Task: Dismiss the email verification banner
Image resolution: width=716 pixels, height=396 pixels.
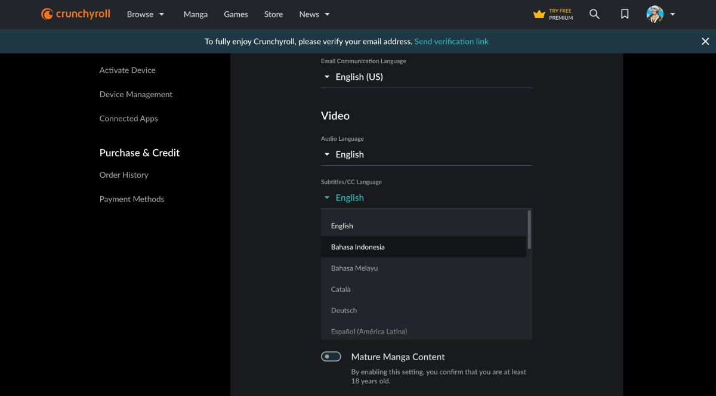Action: [x=705, y=41]
